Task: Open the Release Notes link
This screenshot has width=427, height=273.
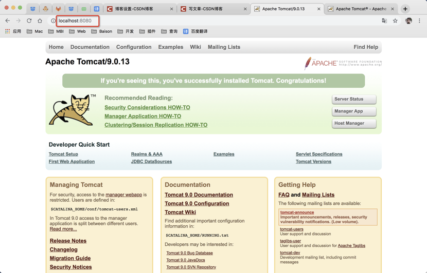Action: point(68,241)
